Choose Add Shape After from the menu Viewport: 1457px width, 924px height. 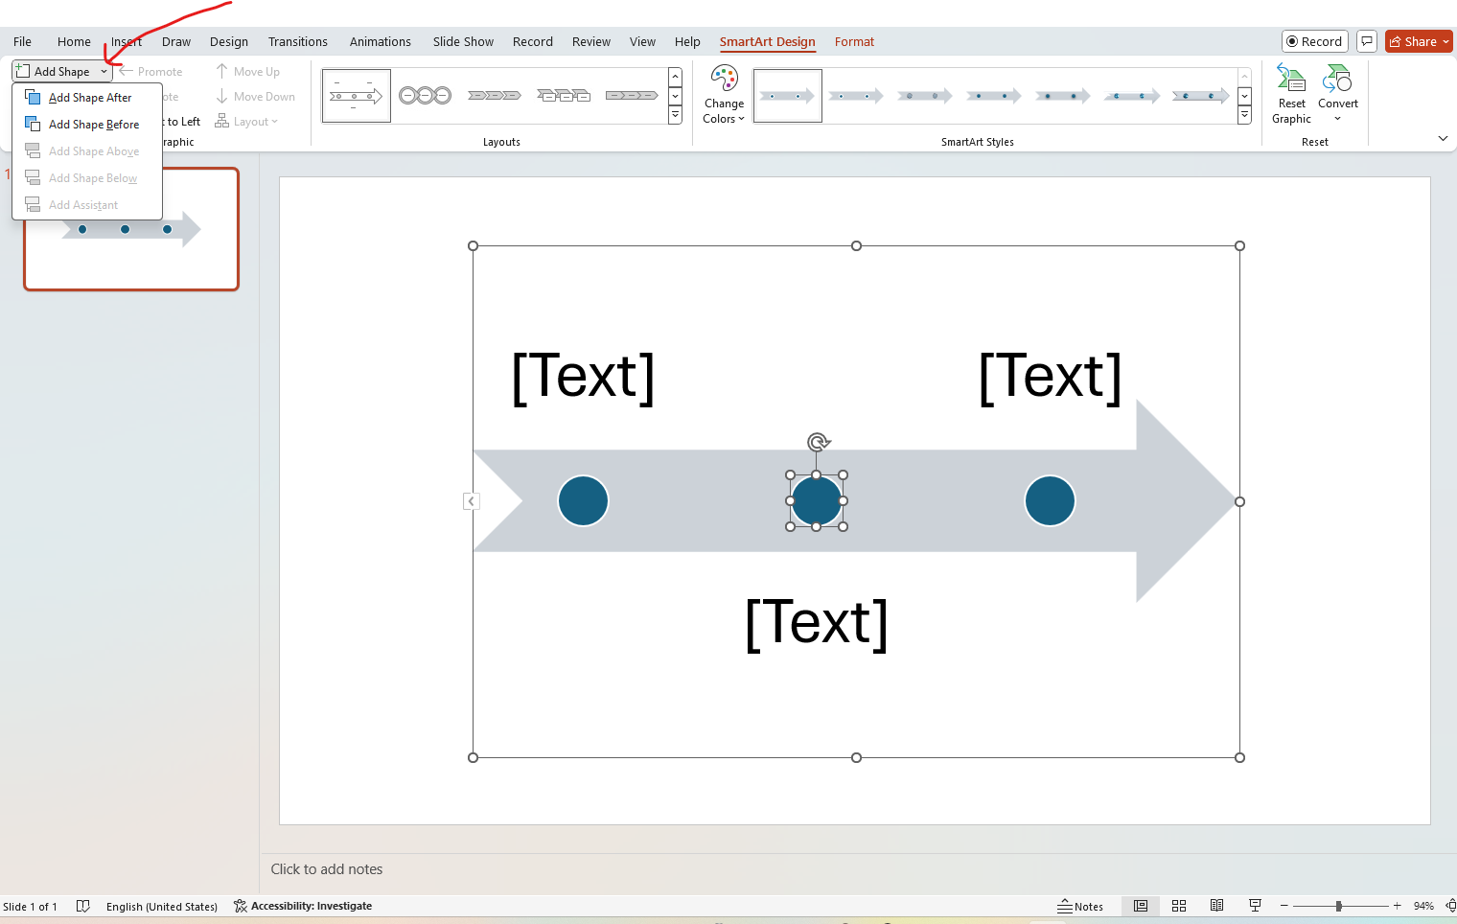90,97
